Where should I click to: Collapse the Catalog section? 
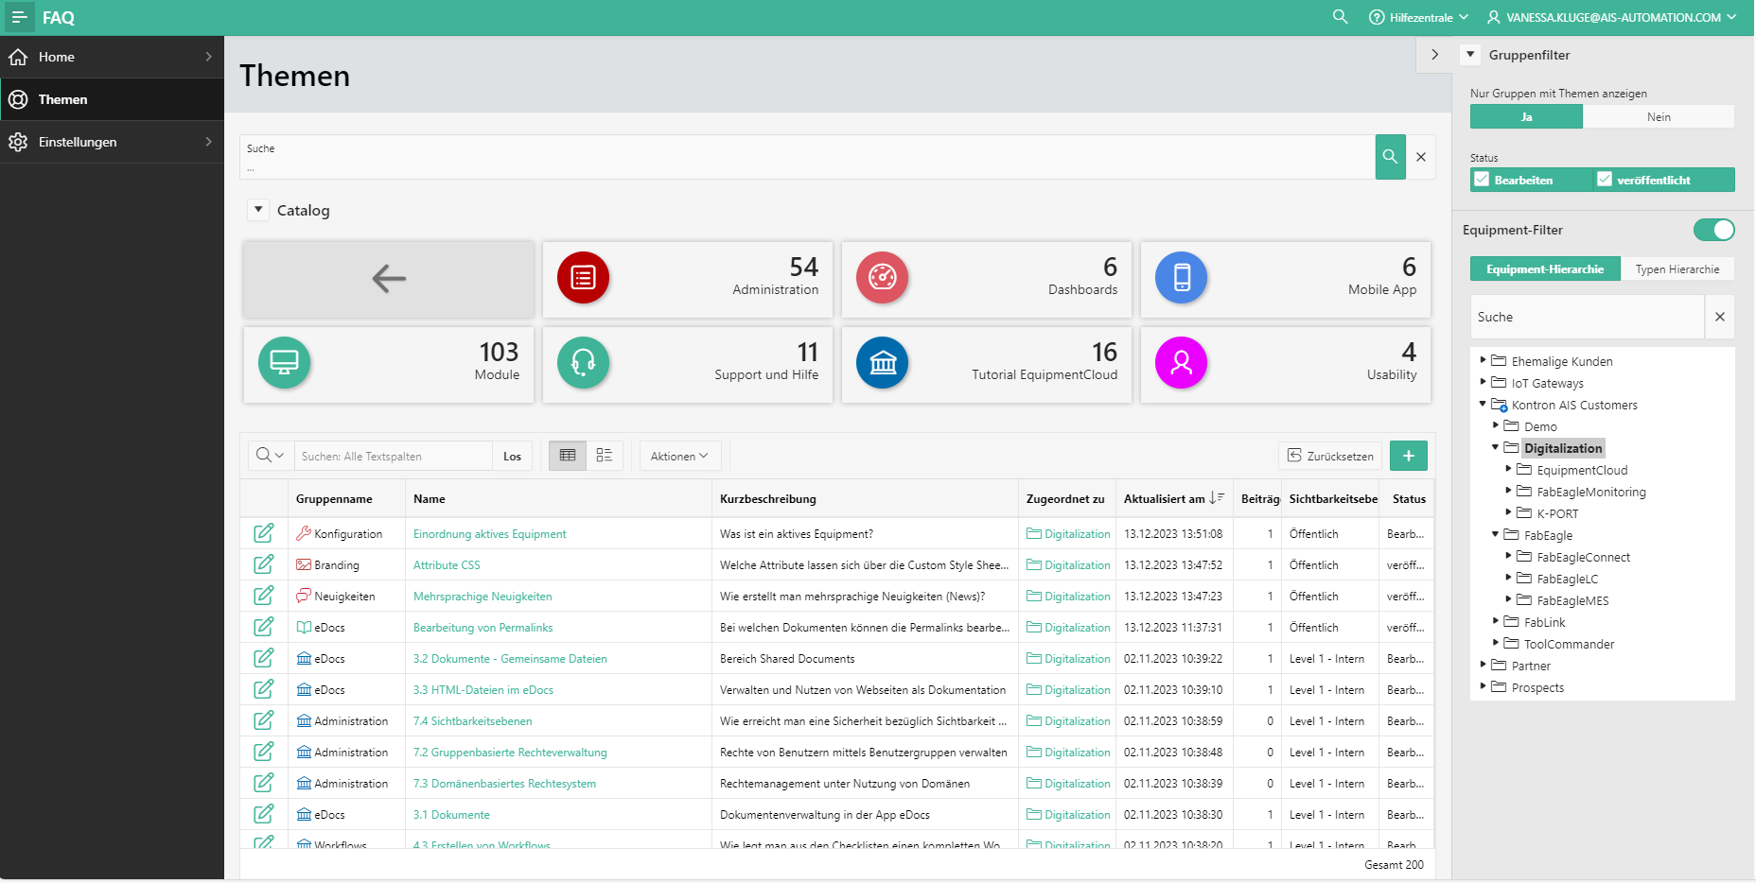point(258,210)
